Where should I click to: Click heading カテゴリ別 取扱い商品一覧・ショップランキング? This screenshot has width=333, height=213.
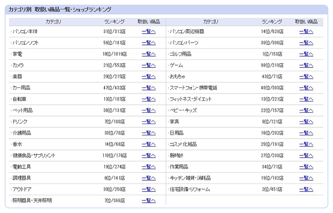(60, 9)
